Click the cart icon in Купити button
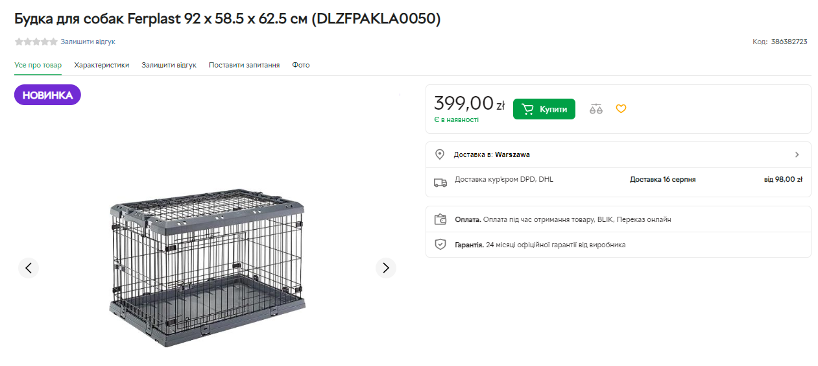818x366 pixels. coord(528,109)
